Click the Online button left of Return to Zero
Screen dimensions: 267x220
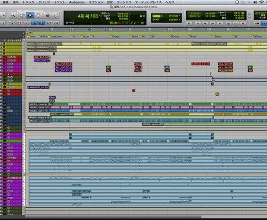189,23
